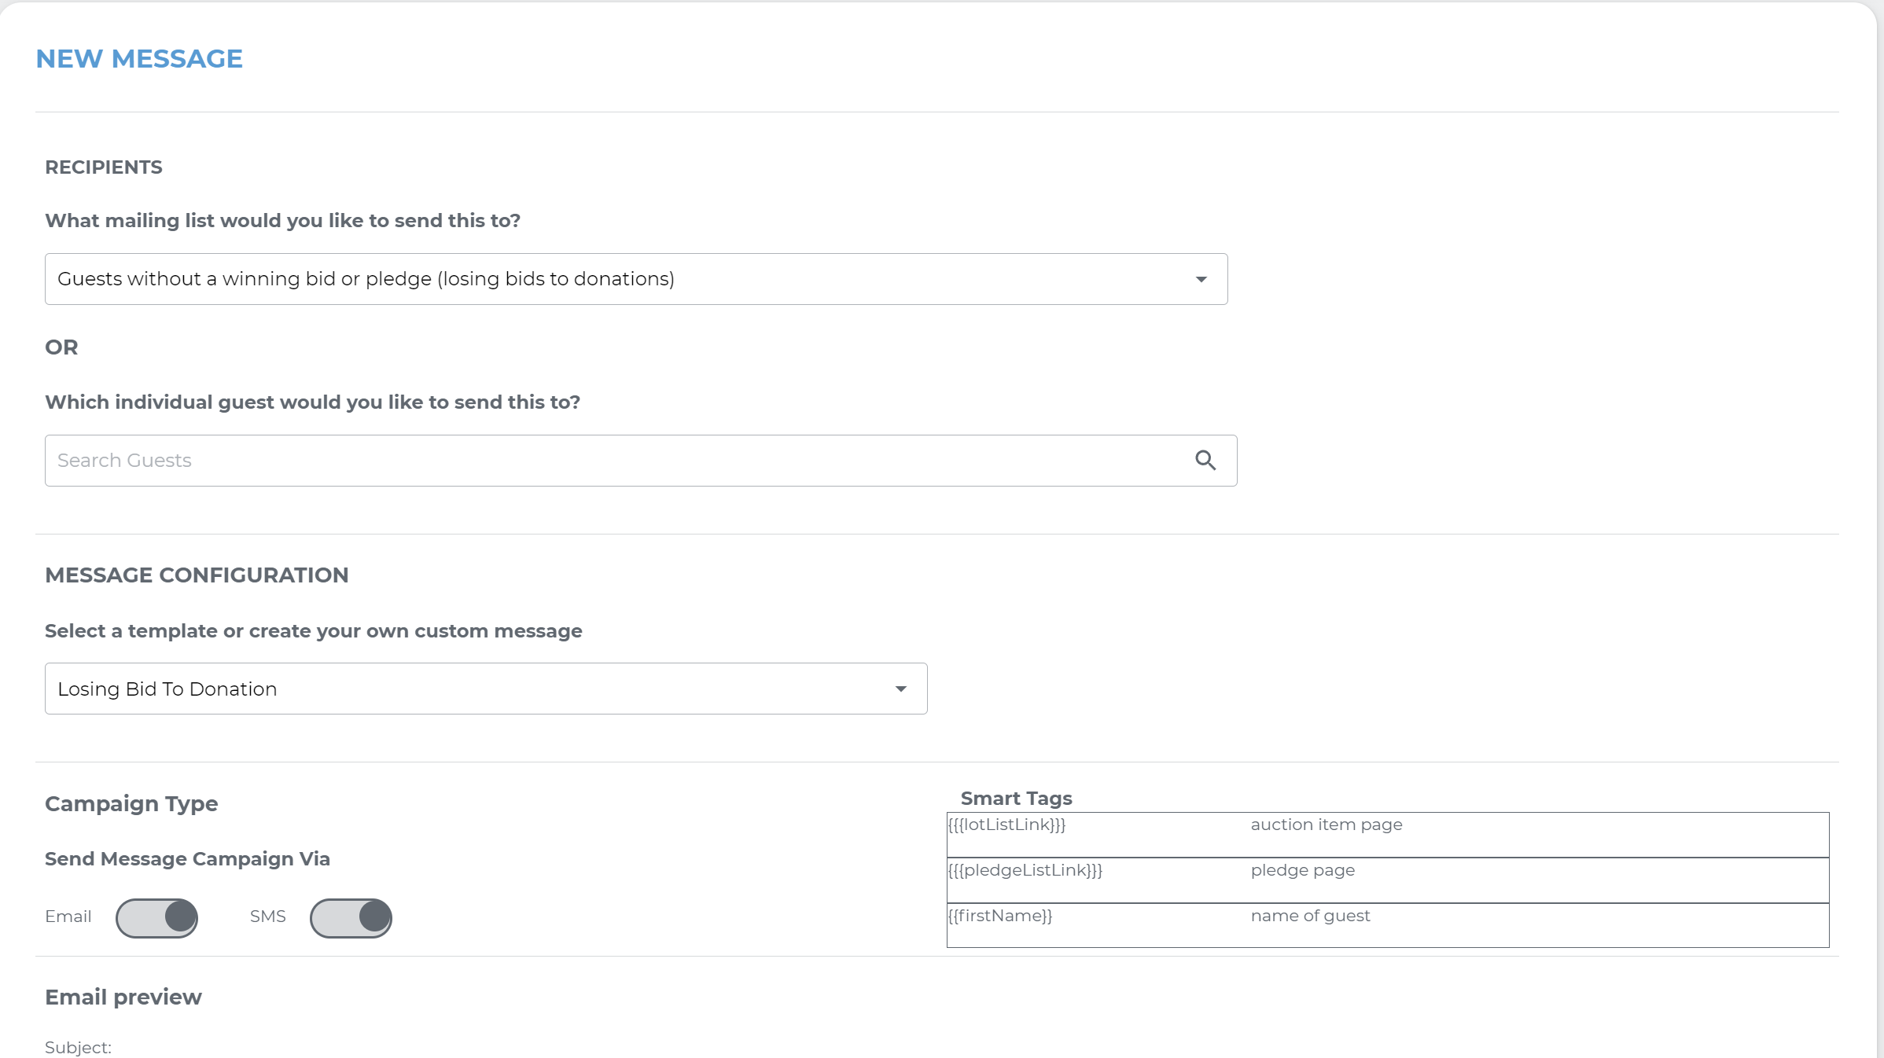Click the Email preview section heading
The width and height of the screenshot is (1884, 1058).
(123, 997)
